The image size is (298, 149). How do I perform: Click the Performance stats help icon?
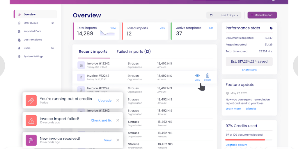coord(271,28)
